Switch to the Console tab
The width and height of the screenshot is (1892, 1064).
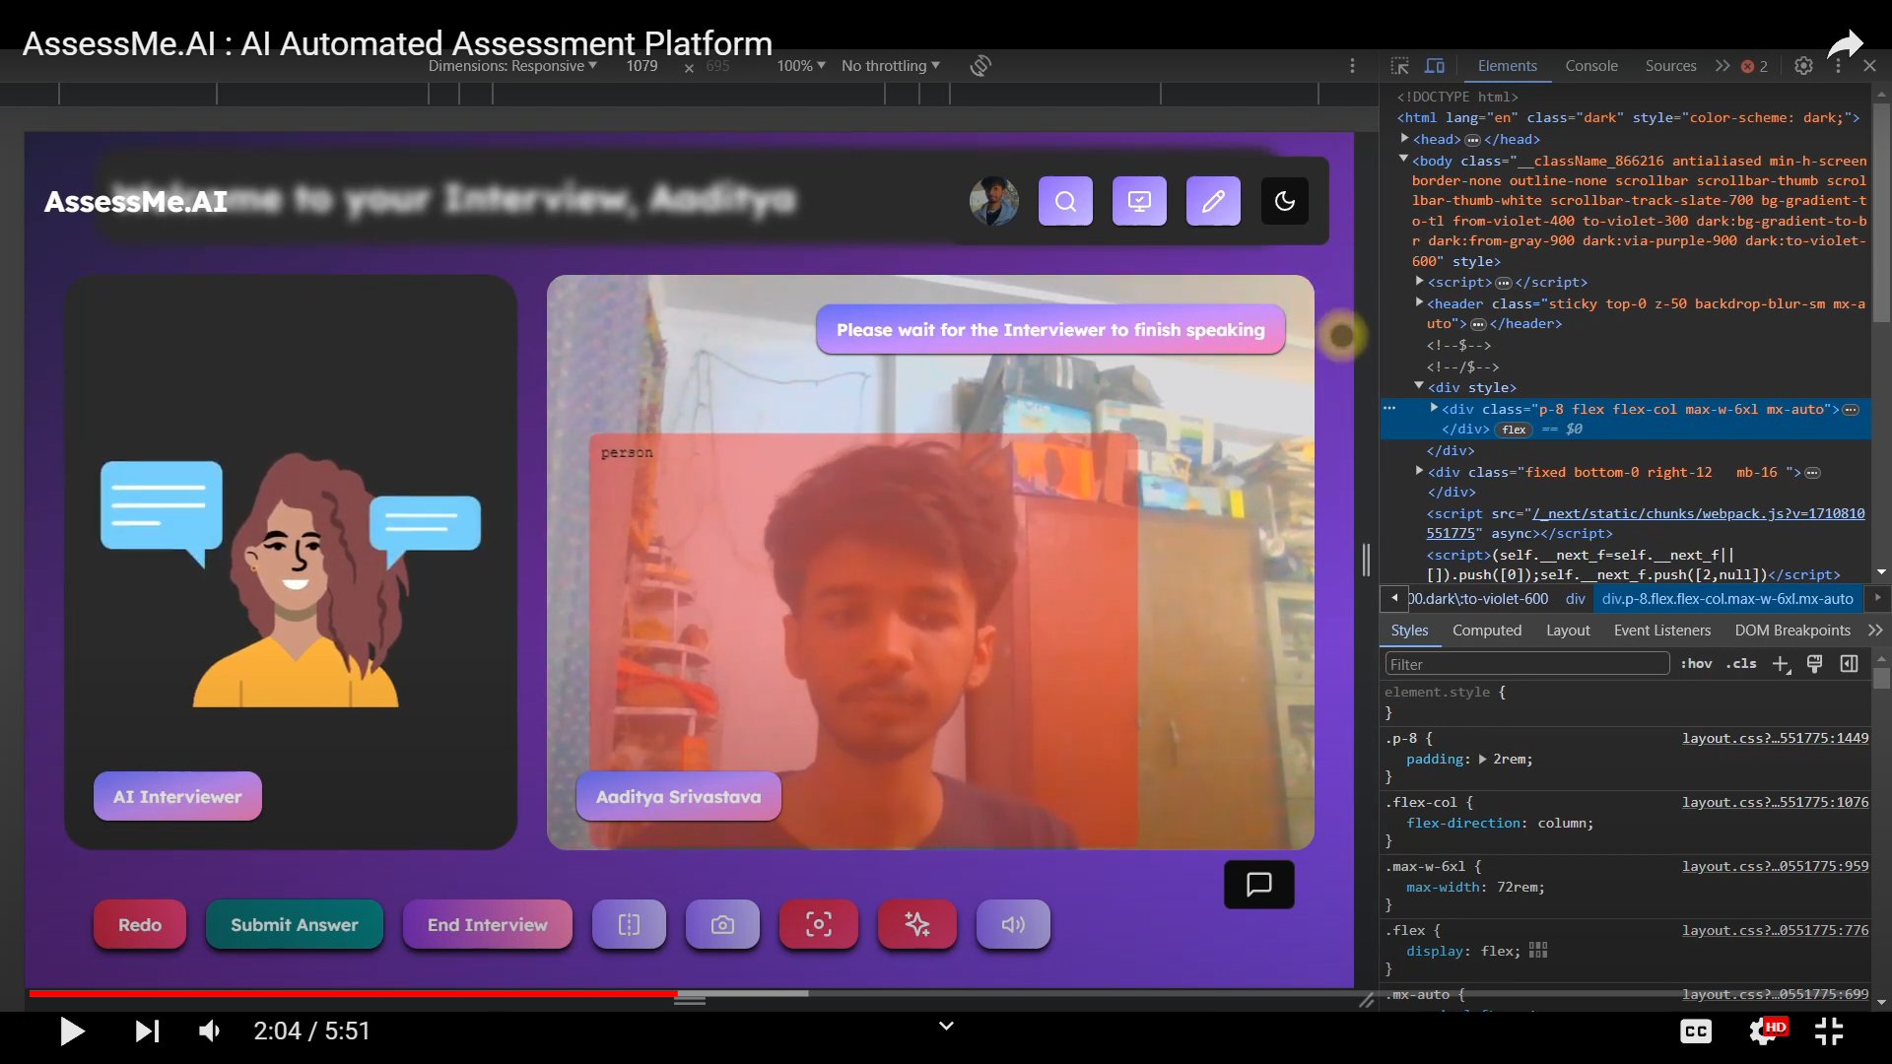pos(1590,66)
